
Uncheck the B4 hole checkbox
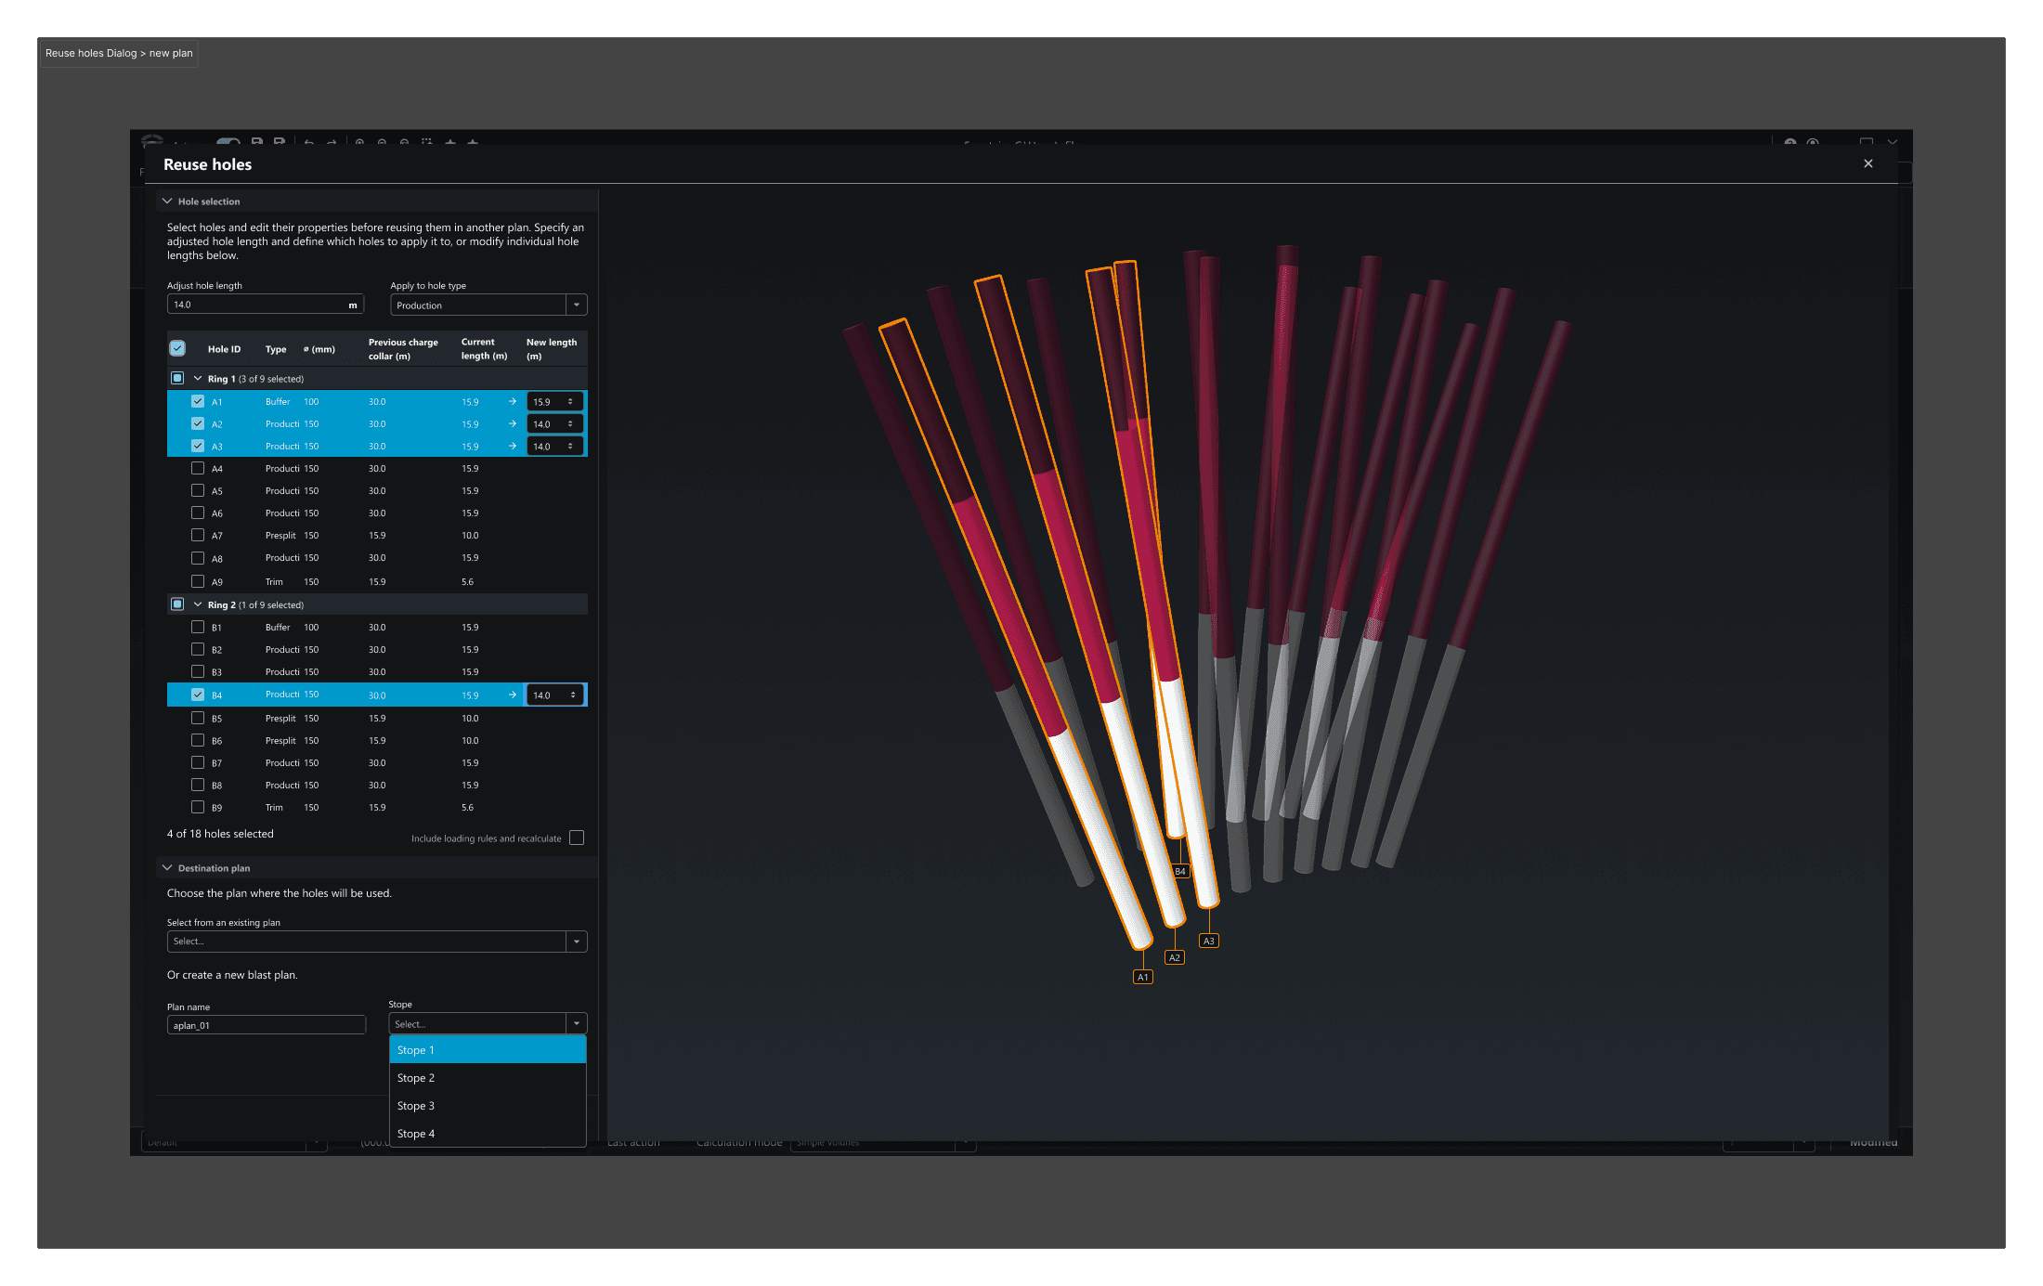point(198,695)
